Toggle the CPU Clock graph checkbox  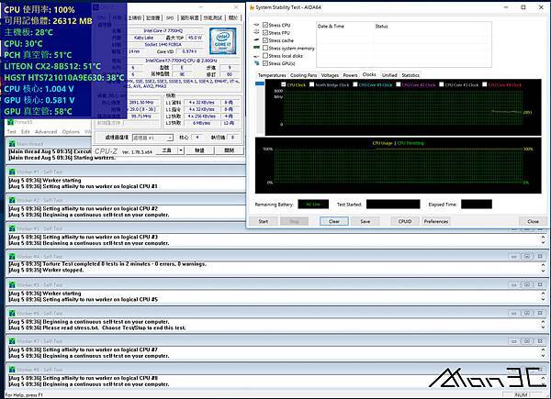(283, 83)
